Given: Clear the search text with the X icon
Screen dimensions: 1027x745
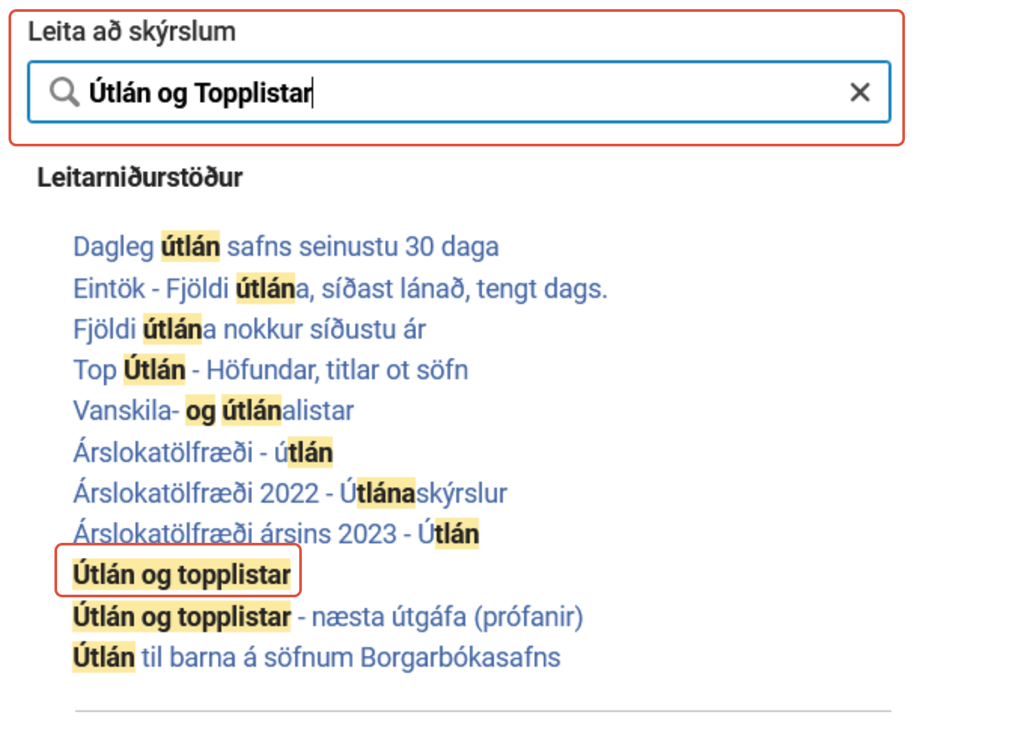Looking at the screenshot, I should pos(860,93).
